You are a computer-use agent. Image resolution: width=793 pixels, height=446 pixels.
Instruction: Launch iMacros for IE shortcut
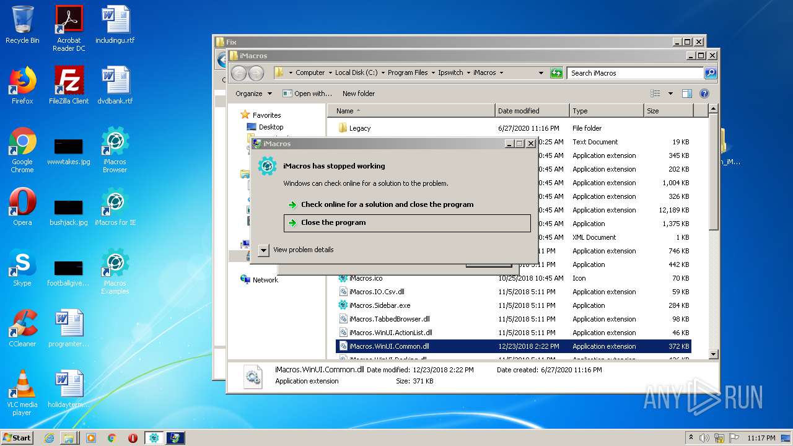pyautogui.click(x=115, y=207)
